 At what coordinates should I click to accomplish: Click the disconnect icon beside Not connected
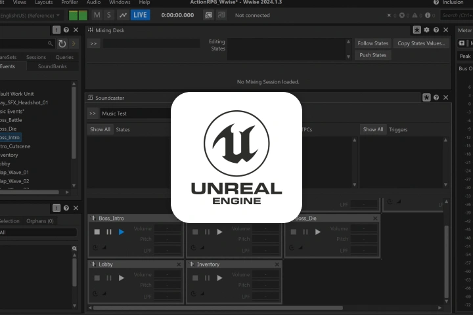221,15
